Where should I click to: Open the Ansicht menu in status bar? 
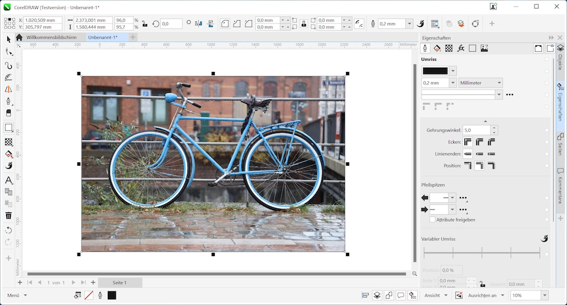pos(436,295)
